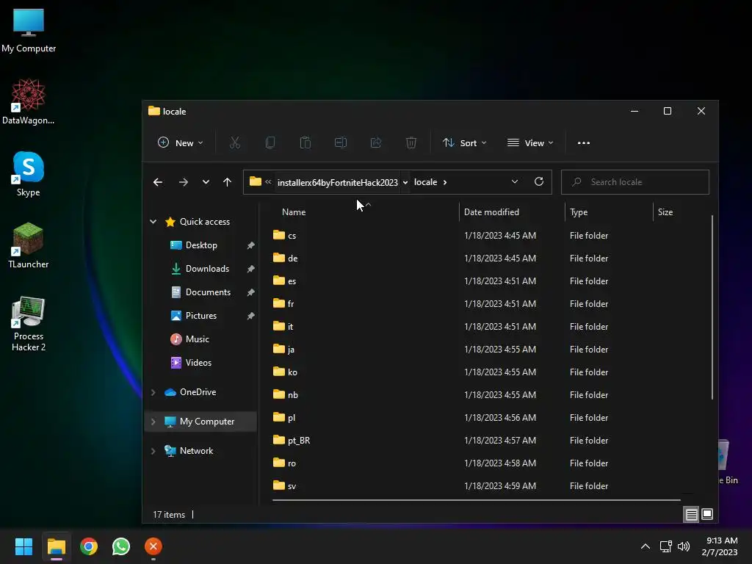The height and width of the screenshot is (564, 752).
Task: Click the vertical scrollbar in file list
Action: pos(712,307)
